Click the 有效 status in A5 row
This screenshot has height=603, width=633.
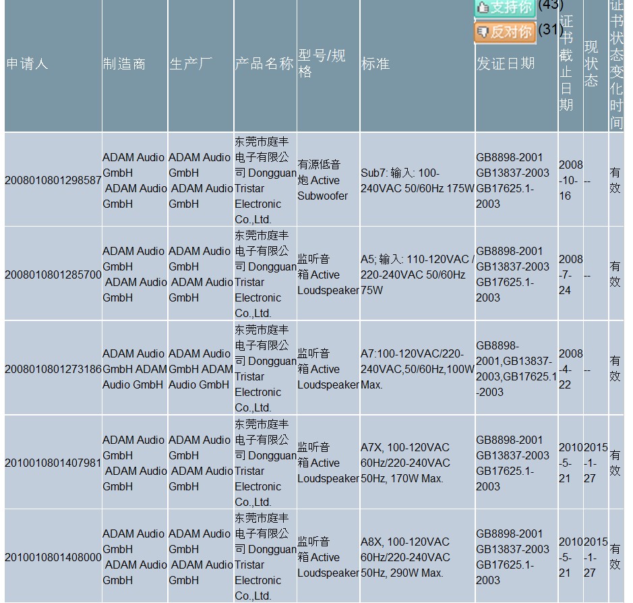point(615,275)
